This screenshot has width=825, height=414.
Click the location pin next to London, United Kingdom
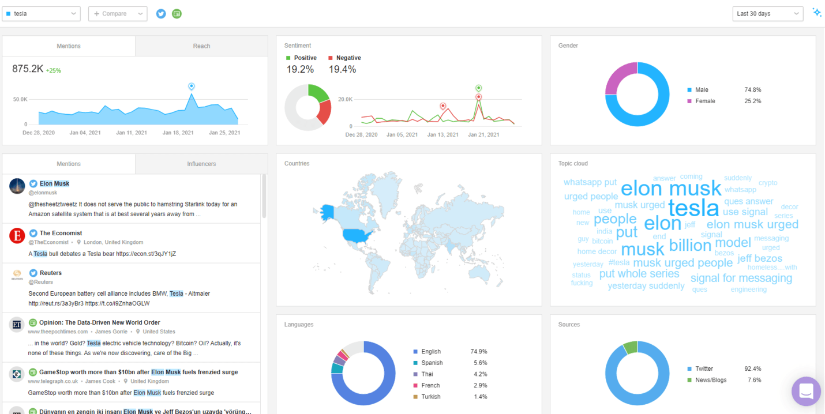click(x=79, y=242)
